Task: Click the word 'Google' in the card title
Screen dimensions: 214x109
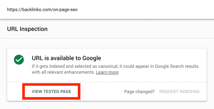Action: pyautogui.click(x=92, y=58)
